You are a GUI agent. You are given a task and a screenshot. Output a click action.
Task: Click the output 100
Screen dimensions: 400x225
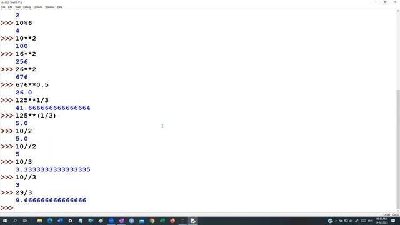22,46
